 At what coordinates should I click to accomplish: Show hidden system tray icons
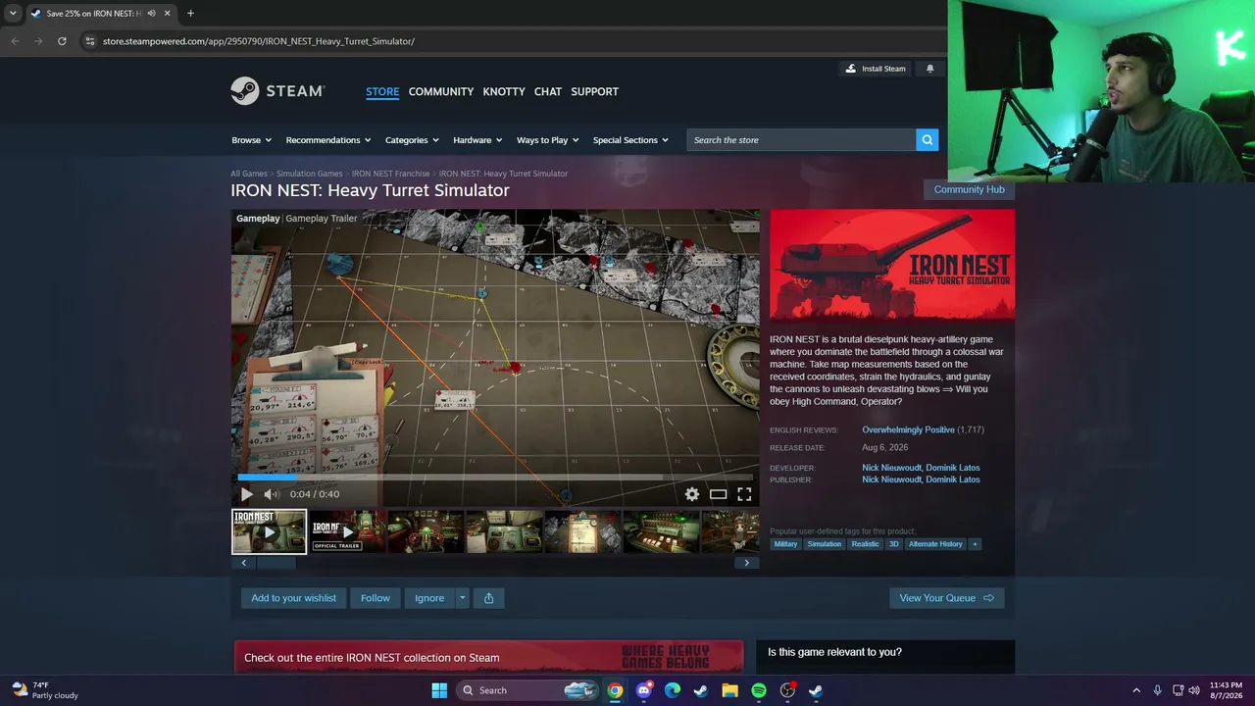click(x=1136, y=690)
